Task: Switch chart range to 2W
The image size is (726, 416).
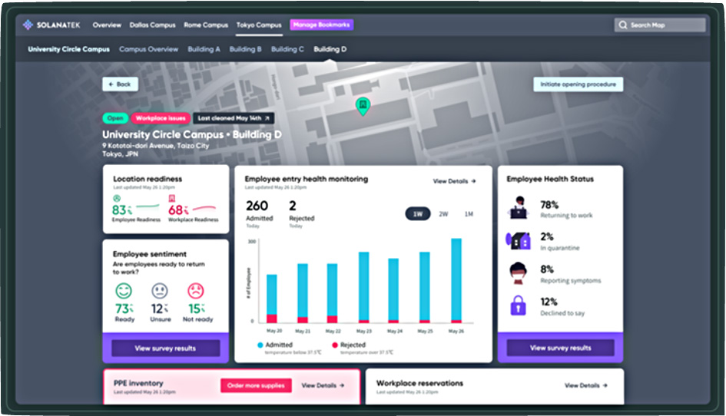Action: pos(443,214)
